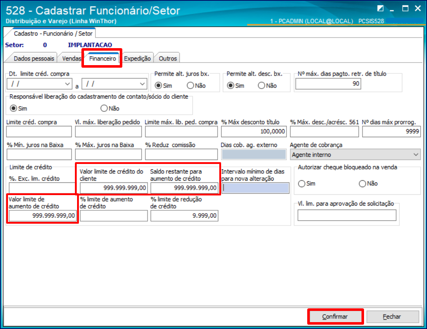Image resolution: width=427 pixels, height=329 pixels.
Task: Focus the % Máx desconto título field
Action: point(253,132)
